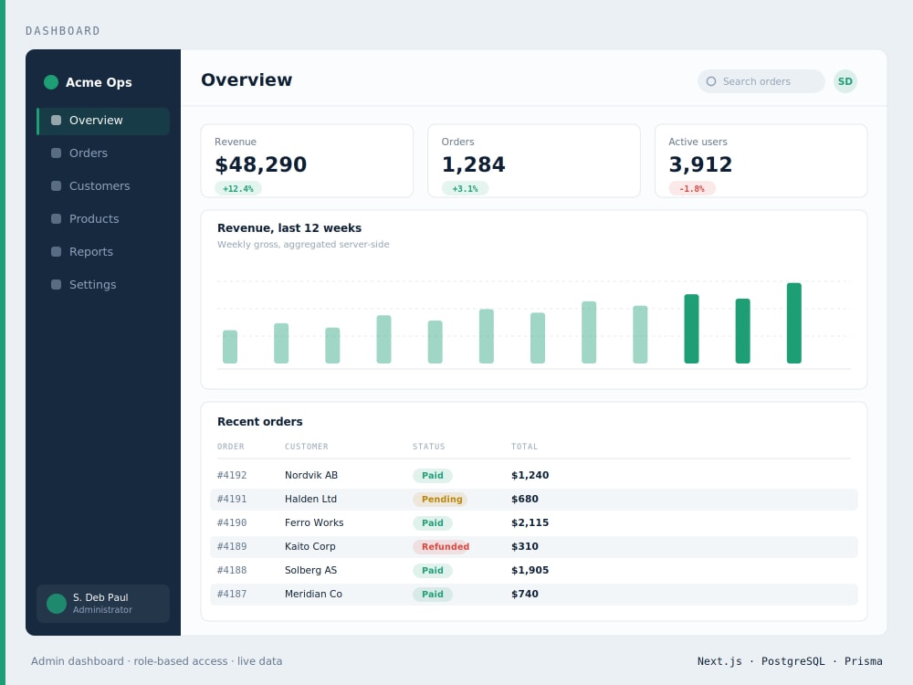Screen dimensions: 913x685
Task: Click the 'Next.js · PostgreSQL · Prisma' footer text
Action: 790,661
